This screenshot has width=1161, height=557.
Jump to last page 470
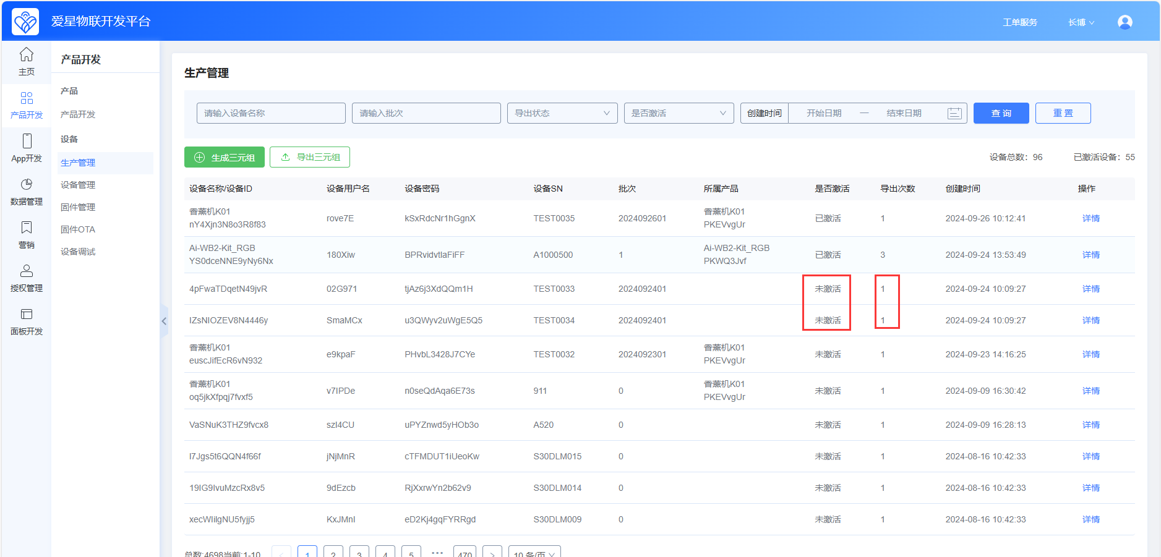[x=465, y=552]
